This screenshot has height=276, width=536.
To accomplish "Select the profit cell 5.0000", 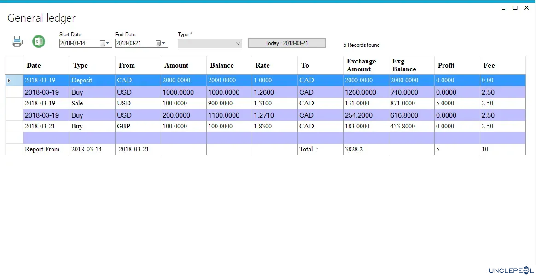I will click(457, 103).
